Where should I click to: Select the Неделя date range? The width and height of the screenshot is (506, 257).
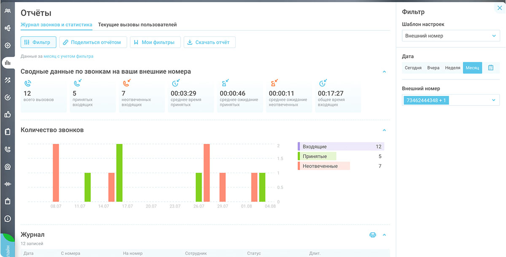point(452,68)
